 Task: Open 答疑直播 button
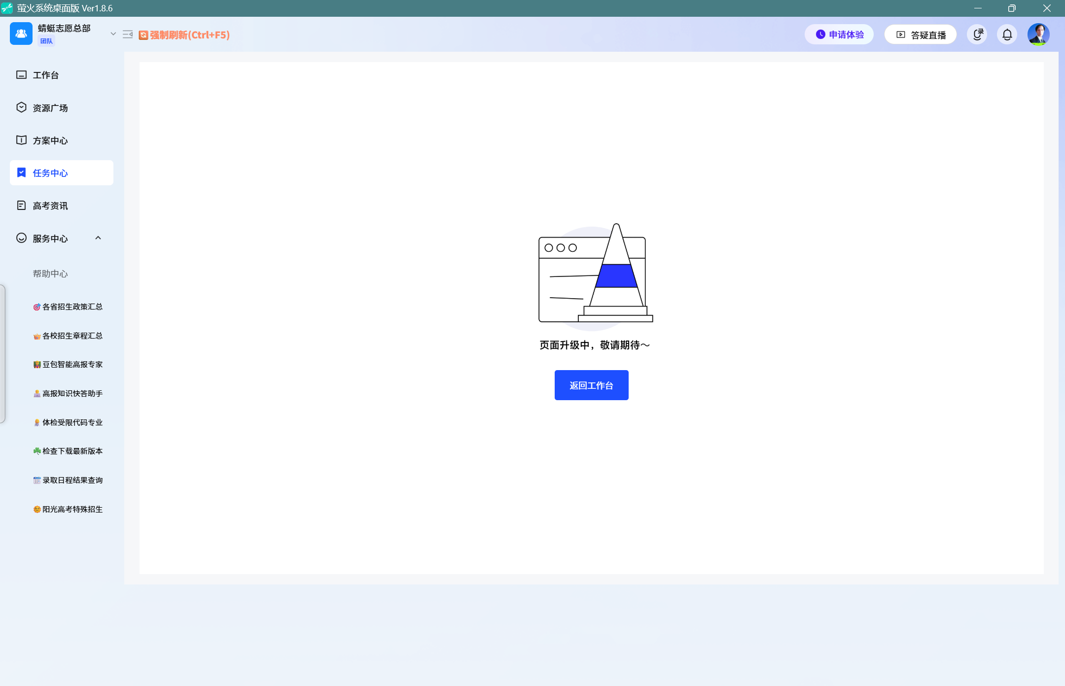921,35
